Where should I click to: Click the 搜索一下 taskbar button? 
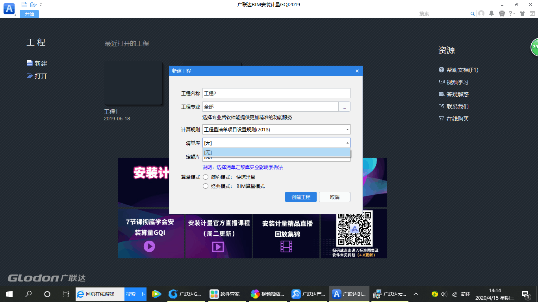pyautogui.click(x=135, y=294)
